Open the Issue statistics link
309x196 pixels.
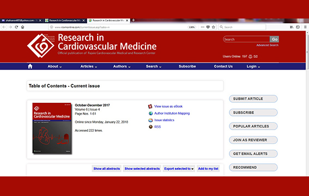[x=164, y=120]
